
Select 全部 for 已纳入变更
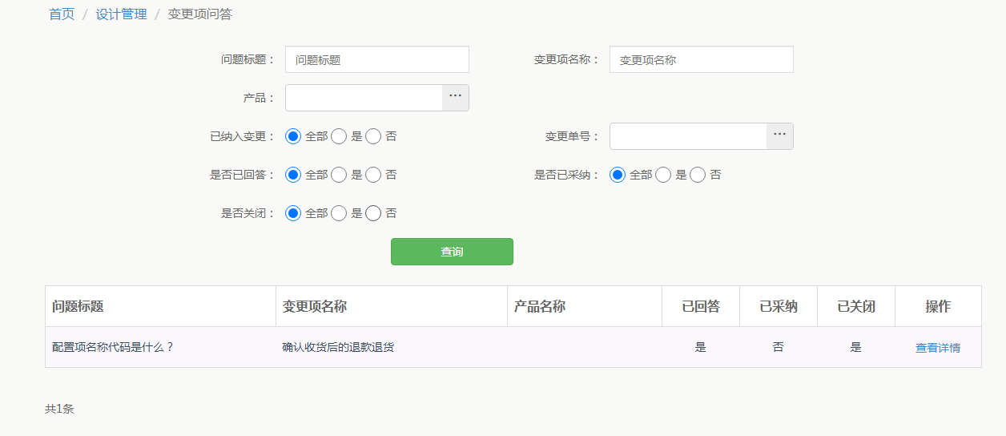[293, 136]
